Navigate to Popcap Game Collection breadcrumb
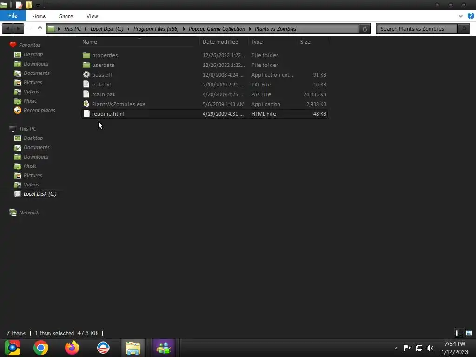The image size is (476, 357). click(x=217, y=29)
